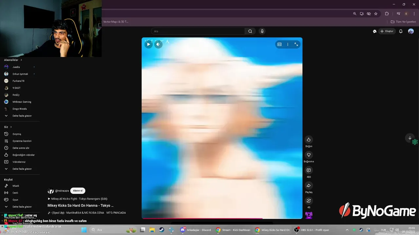
Task: Open the Sped Up sound attribution
Action: click(x=87, y=213)
